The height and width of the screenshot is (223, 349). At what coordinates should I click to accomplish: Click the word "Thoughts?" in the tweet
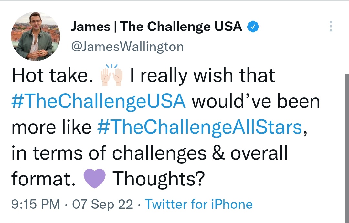[159, 179]
